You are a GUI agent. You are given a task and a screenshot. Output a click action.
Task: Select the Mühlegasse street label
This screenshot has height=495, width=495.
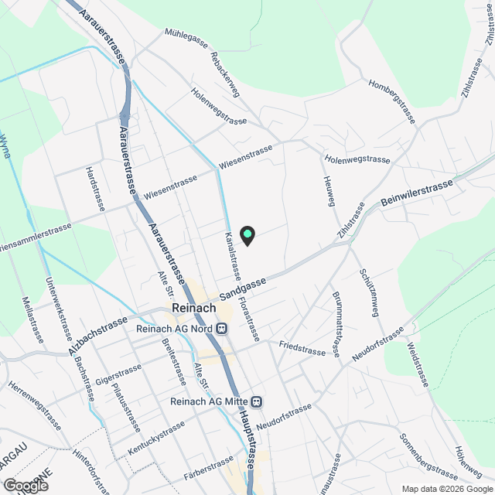[186, 39]
